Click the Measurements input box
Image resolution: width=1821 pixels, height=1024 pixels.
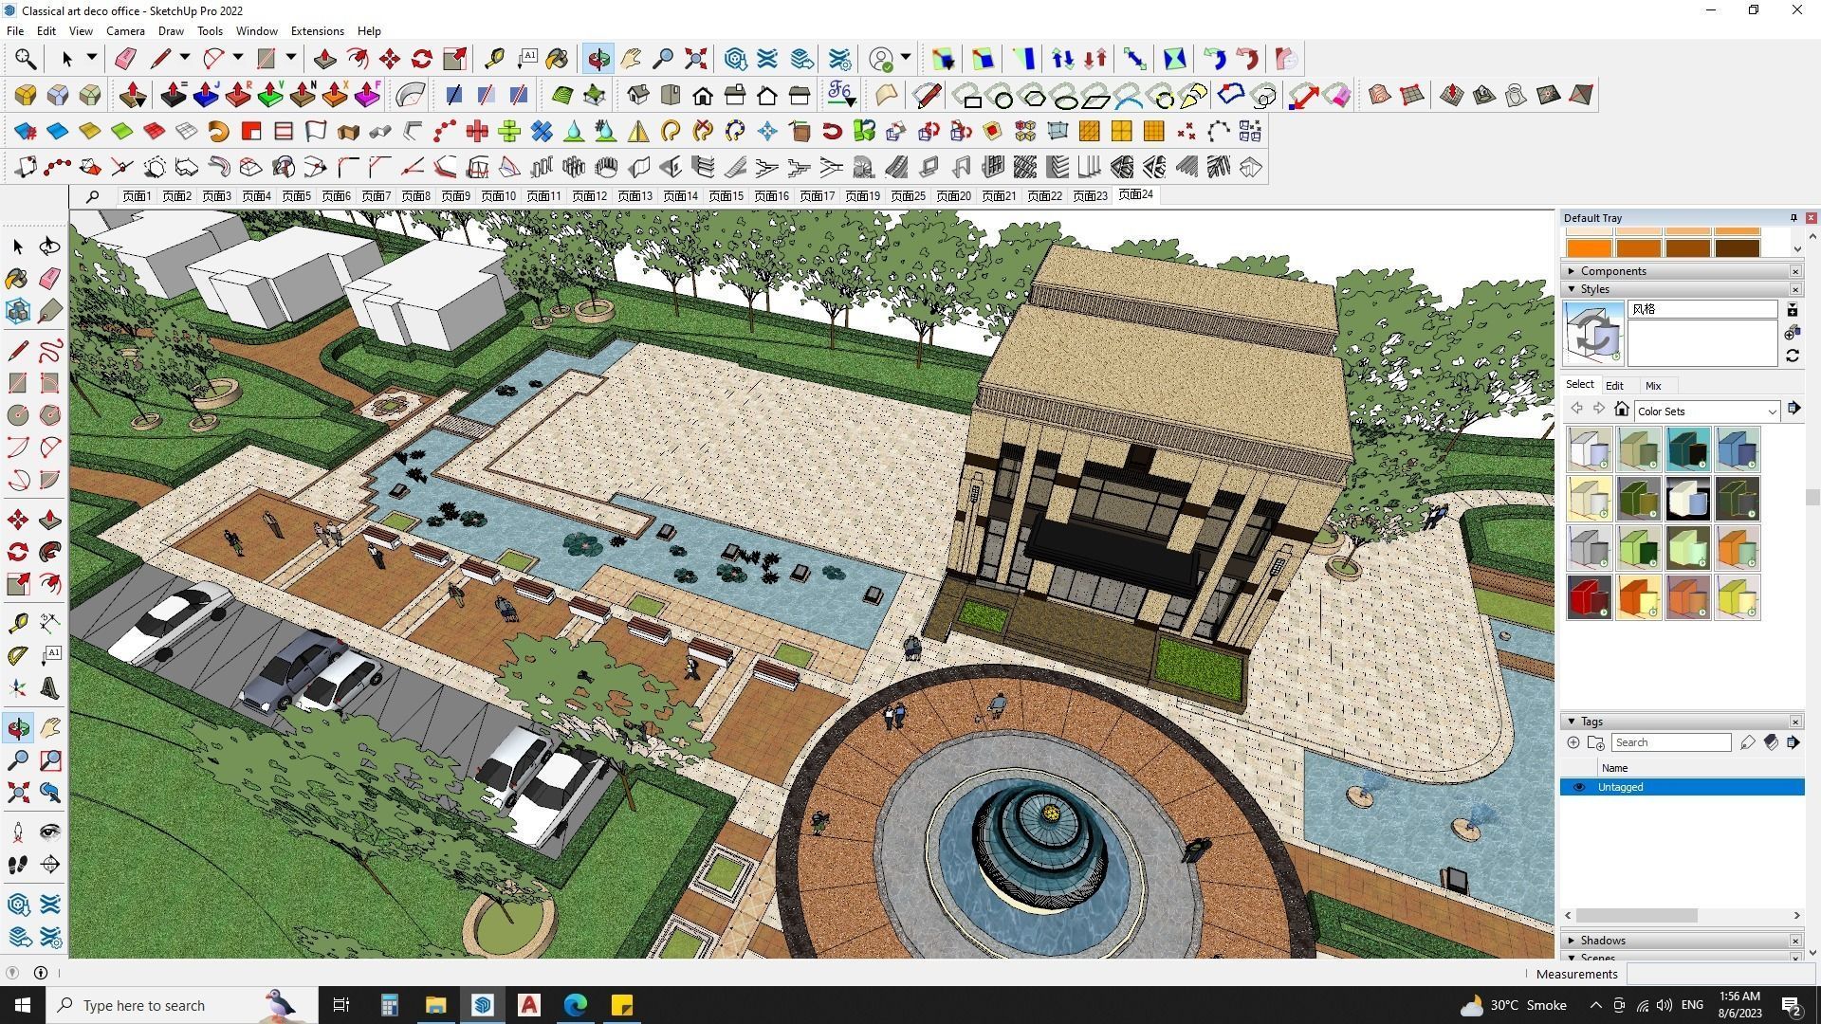click(x=1720, y=974)
